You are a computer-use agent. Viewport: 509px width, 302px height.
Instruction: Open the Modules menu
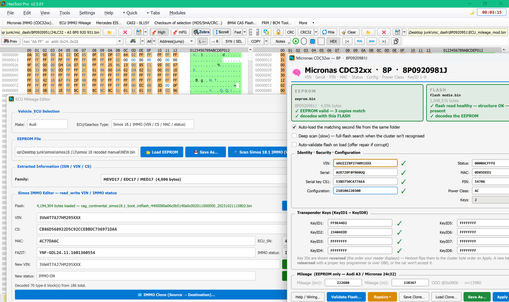click(x=178, y=13)
